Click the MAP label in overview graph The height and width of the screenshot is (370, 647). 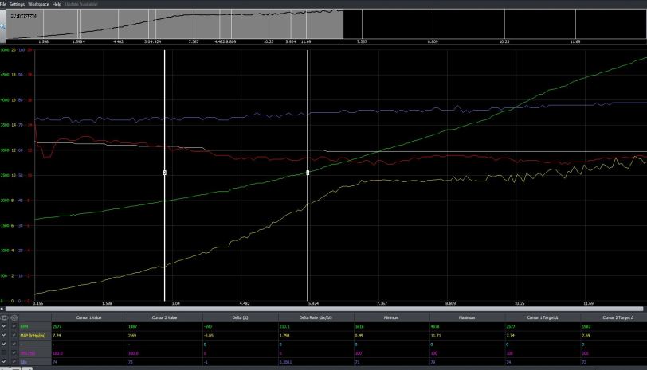click(24, 15)
